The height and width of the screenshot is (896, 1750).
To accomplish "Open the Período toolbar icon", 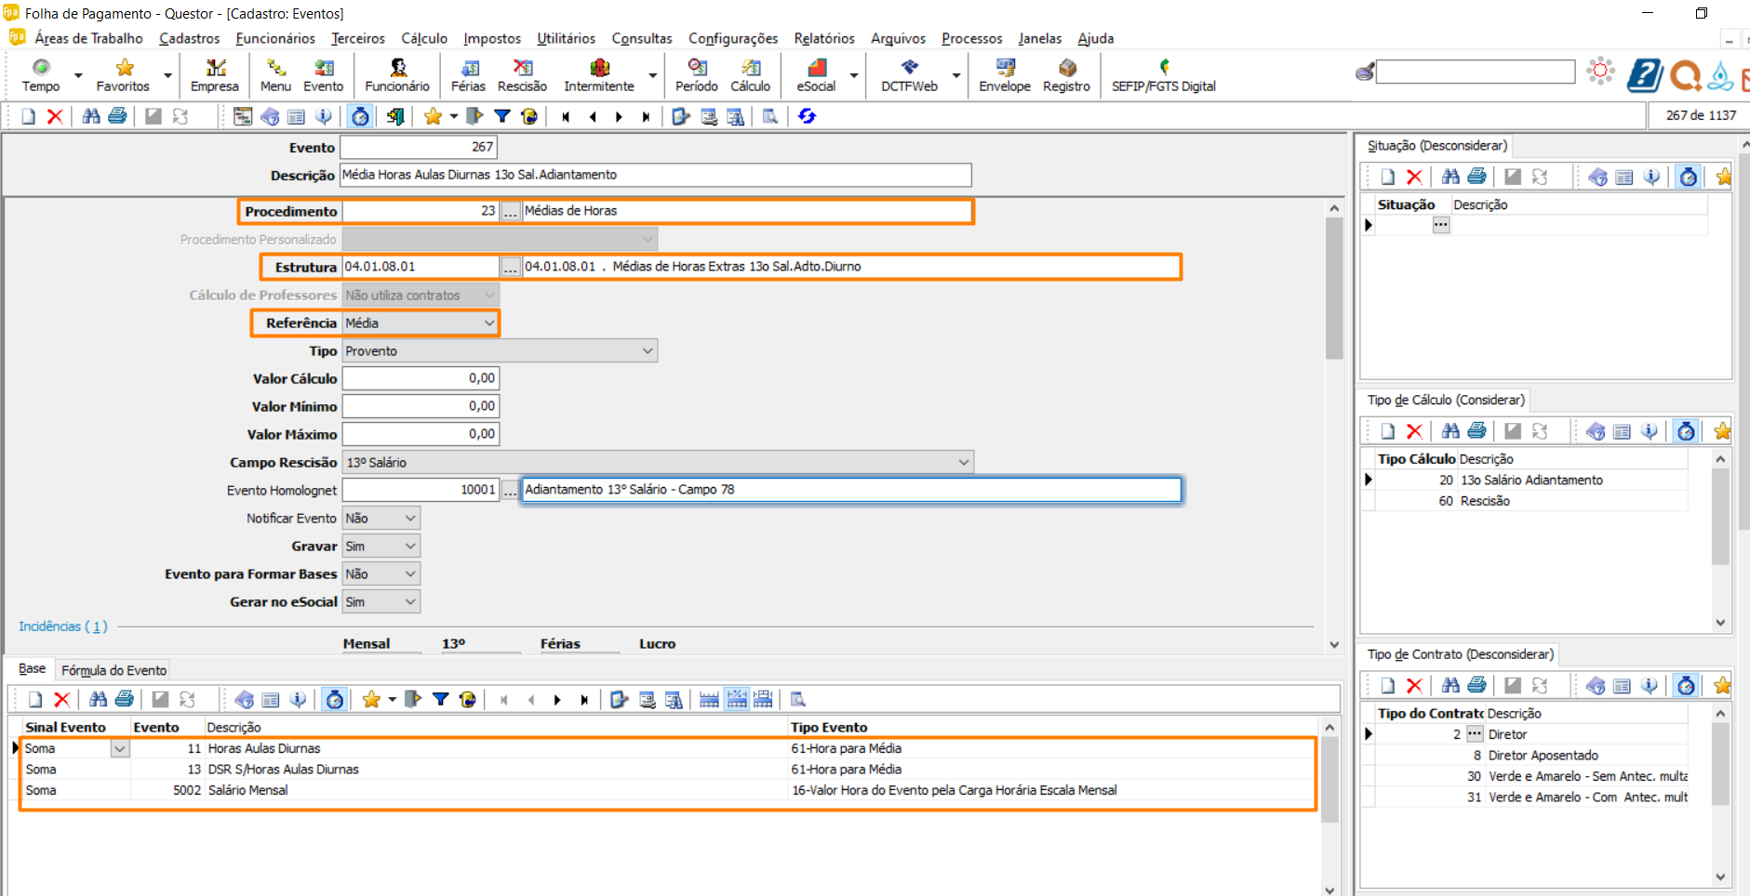I will click(x=696, y=74).
